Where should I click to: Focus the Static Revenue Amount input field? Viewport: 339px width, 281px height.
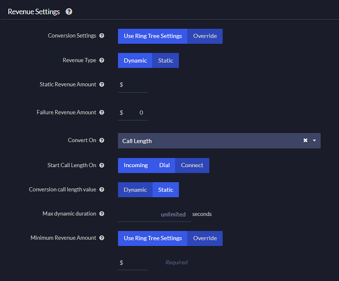(133, 84)
